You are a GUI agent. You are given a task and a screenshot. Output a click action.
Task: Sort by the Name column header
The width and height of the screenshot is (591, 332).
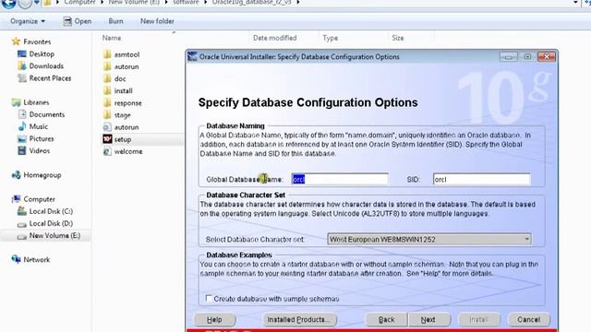tap(112, 38)
